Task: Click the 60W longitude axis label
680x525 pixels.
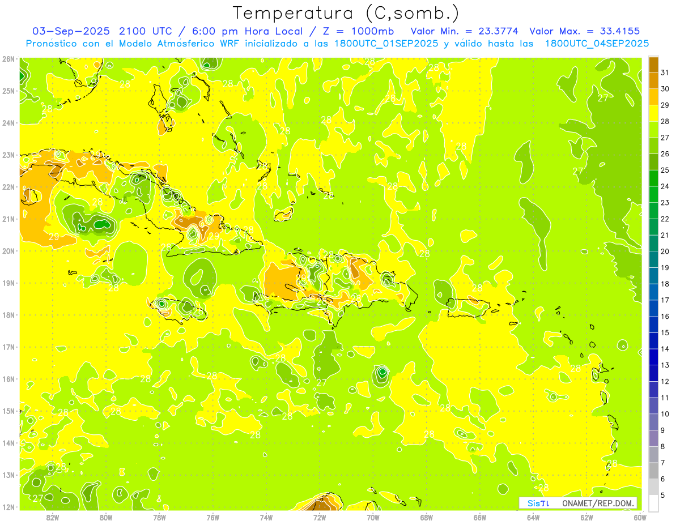Action: point(640,517)
